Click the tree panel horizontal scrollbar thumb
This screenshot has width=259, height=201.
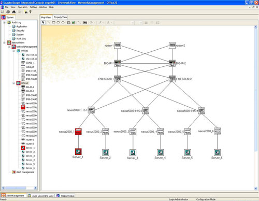(x=16, y=188)
